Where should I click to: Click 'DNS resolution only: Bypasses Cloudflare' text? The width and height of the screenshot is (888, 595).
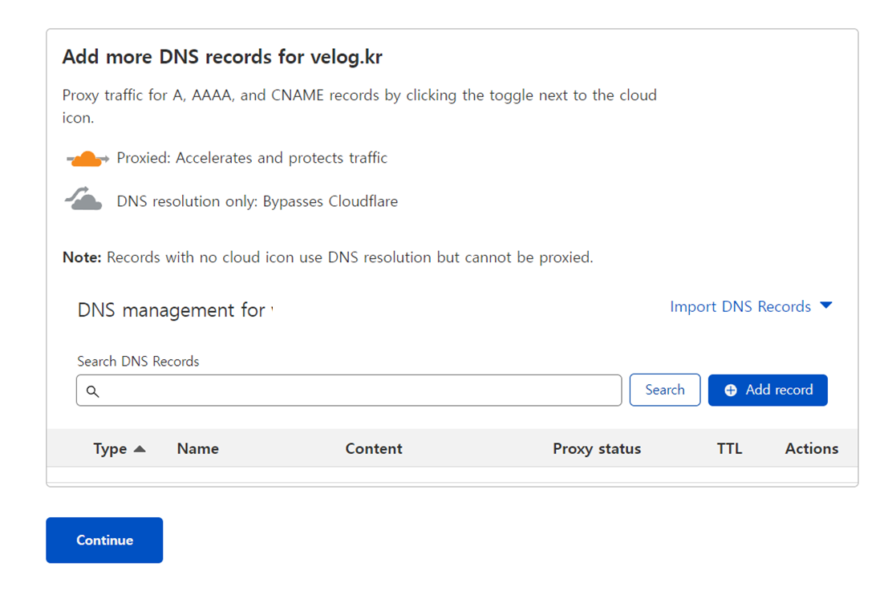coord(257,201)
